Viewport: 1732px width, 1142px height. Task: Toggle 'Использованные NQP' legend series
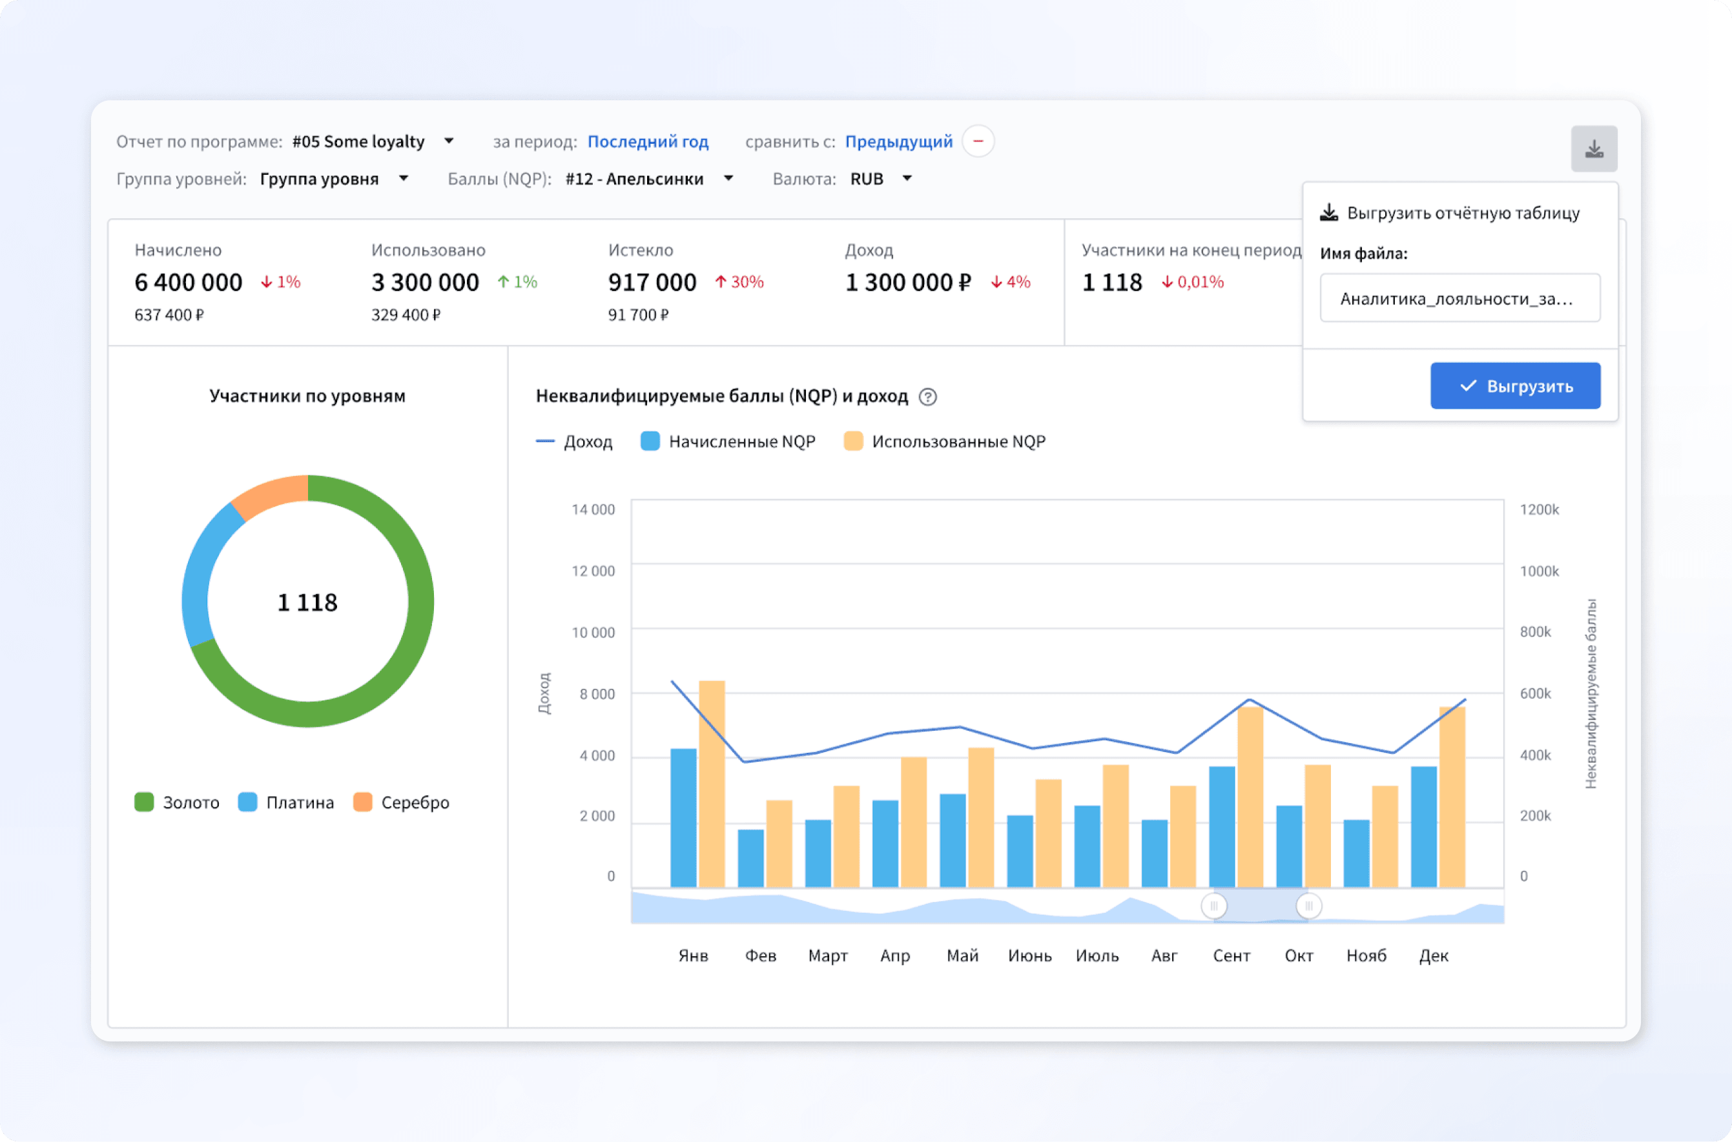pyautogui.click(x=945, y=442)
